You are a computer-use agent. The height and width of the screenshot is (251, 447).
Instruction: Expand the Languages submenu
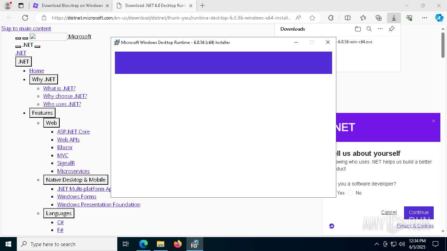(x=59, y=213)
